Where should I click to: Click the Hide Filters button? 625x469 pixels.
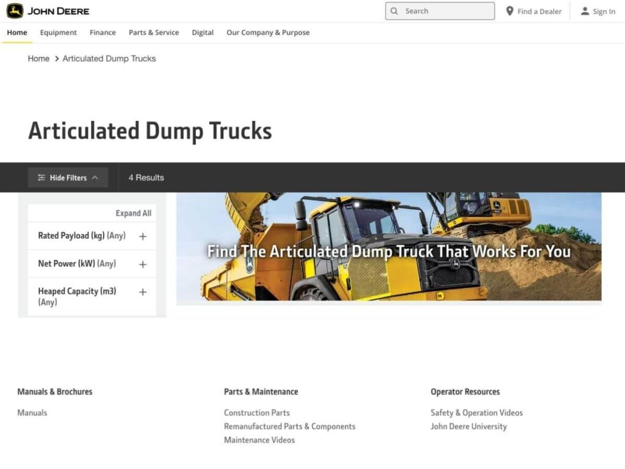[x=68, y=178]
